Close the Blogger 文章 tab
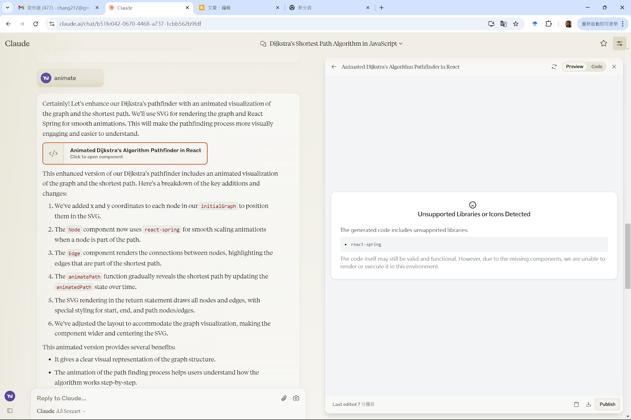Screen dimensions: 631x420 click(277, 7)
